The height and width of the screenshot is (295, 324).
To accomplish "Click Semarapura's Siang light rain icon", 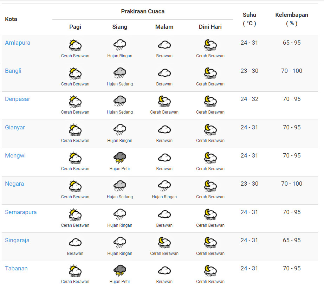I will point(120,214).
